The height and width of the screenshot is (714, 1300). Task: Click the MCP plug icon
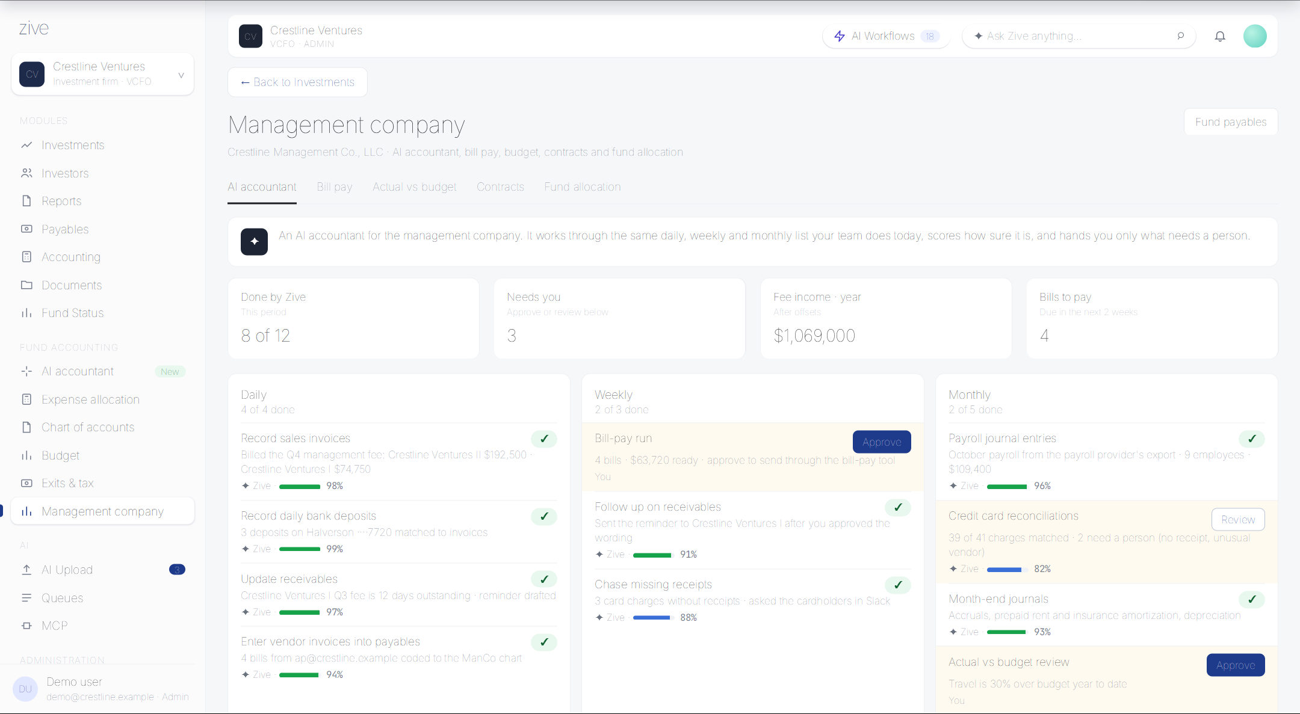tap(26, 626)
